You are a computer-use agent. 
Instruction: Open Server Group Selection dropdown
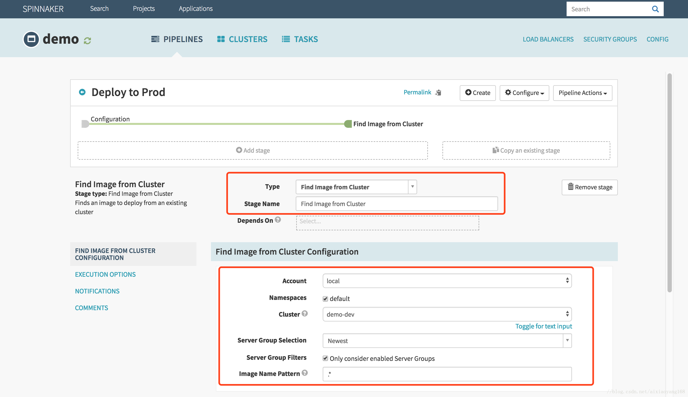pyautogui.click(x=447, y=341)
